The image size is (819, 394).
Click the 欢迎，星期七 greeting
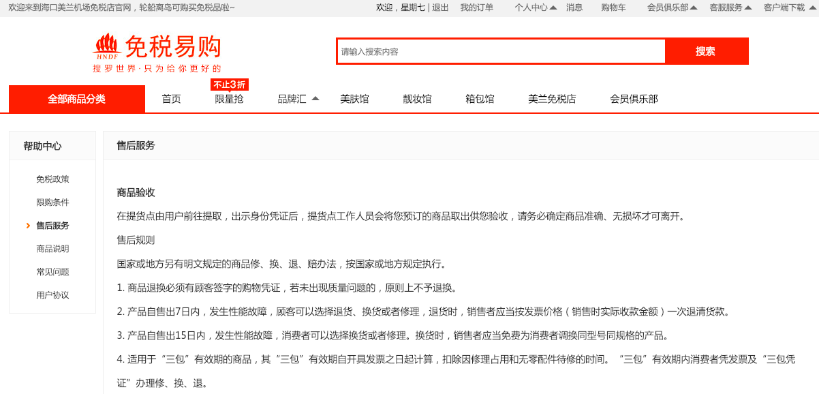[x=401, y=7]
